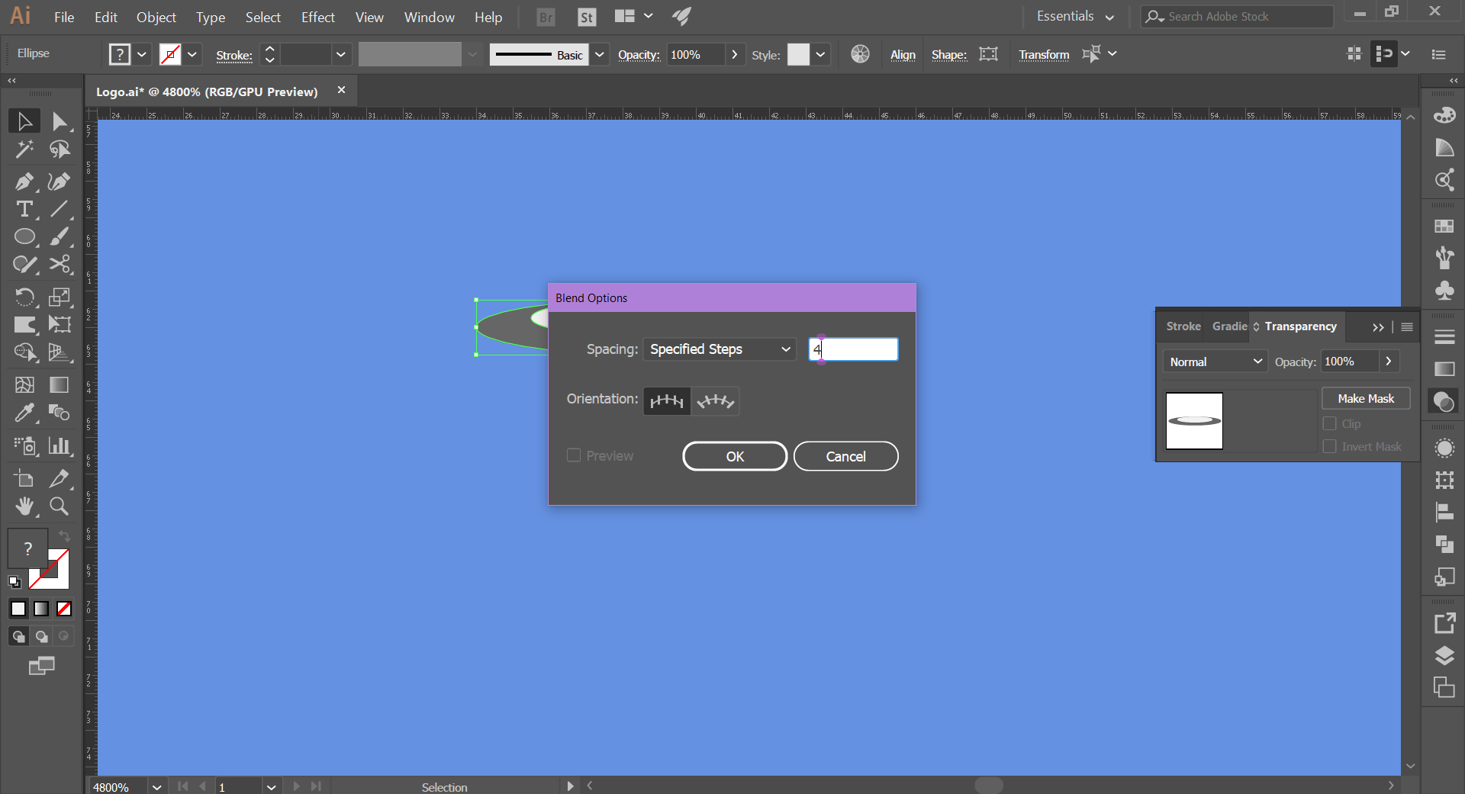
Task: Click the Make Mask button
Action: point(1366,398)
